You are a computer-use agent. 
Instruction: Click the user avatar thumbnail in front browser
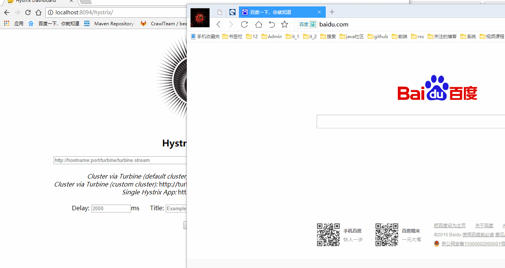click(x=200, y=18)
